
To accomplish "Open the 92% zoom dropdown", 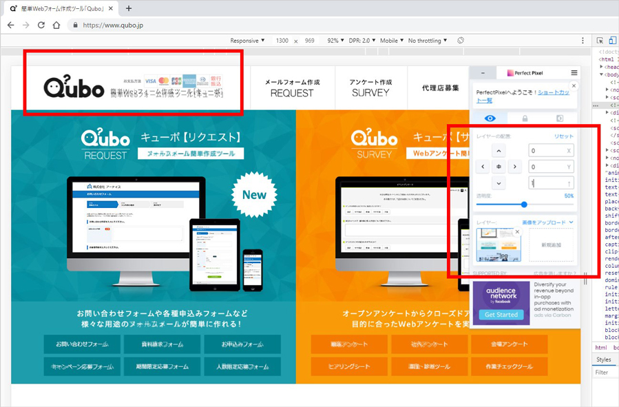I will coord(335,41).
